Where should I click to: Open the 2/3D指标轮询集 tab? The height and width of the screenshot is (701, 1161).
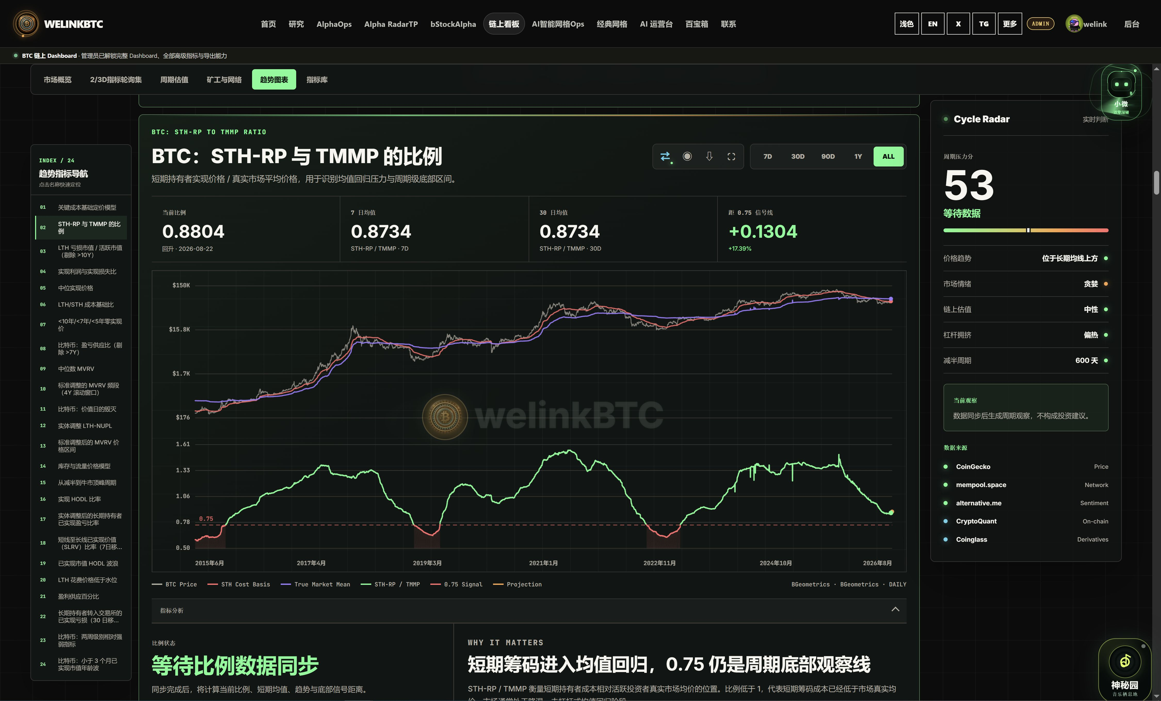[116, 80]
